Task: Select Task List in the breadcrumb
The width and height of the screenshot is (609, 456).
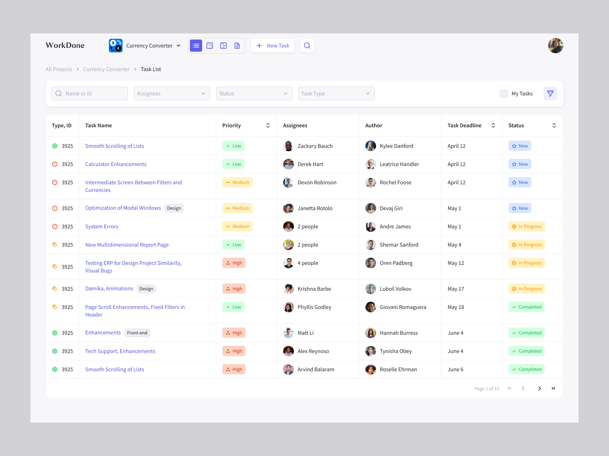Action: click(x=151, y=69)
